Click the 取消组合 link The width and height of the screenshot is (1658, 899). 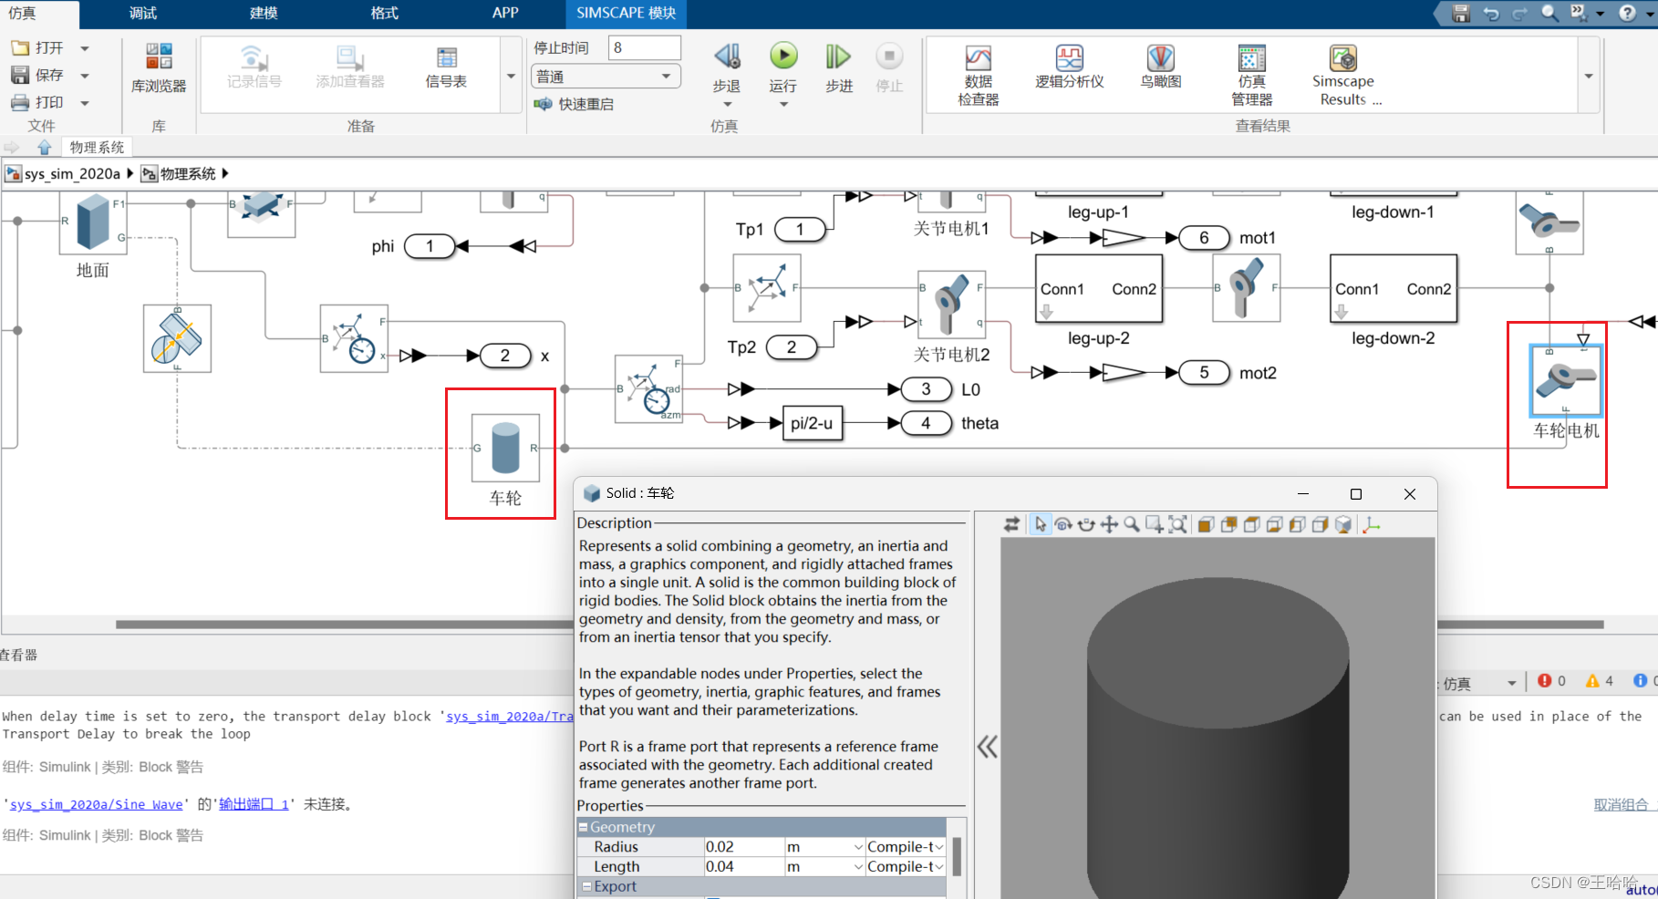(x=1621, y=804)
